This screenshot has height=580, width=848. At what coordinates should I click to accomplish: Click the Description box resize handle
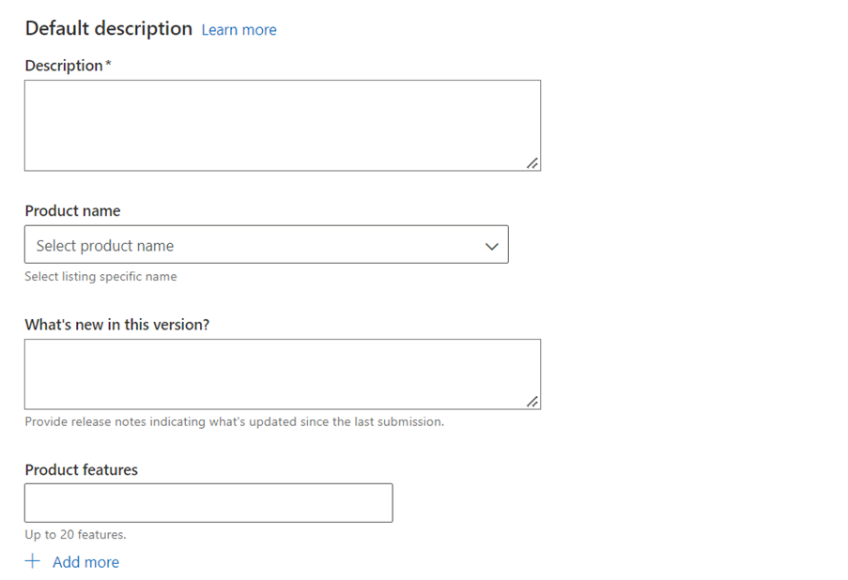(532, 162)
